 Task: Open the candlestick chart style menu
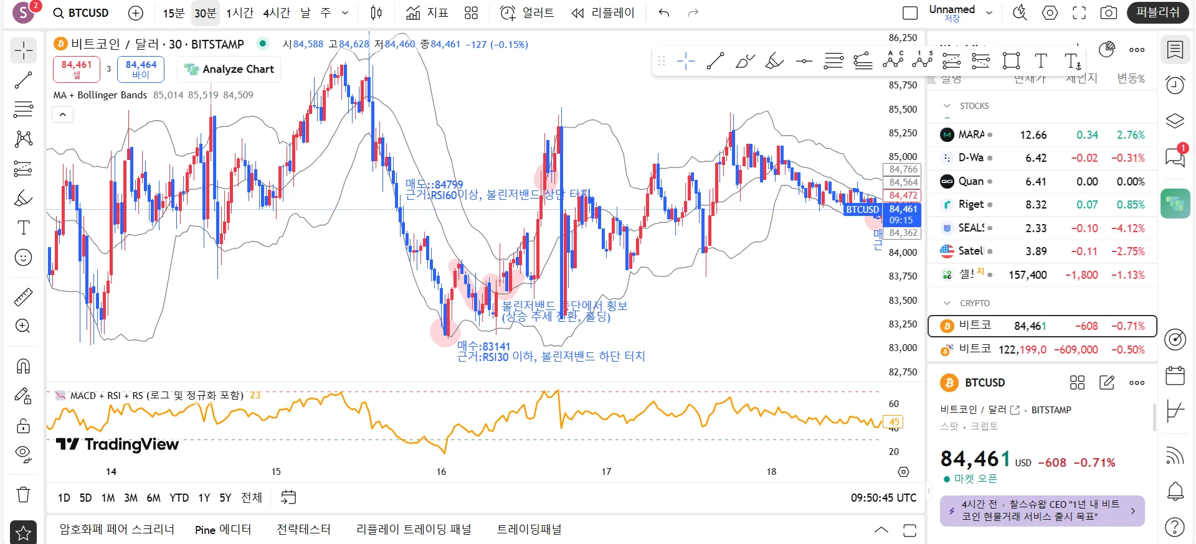(376, 13)
